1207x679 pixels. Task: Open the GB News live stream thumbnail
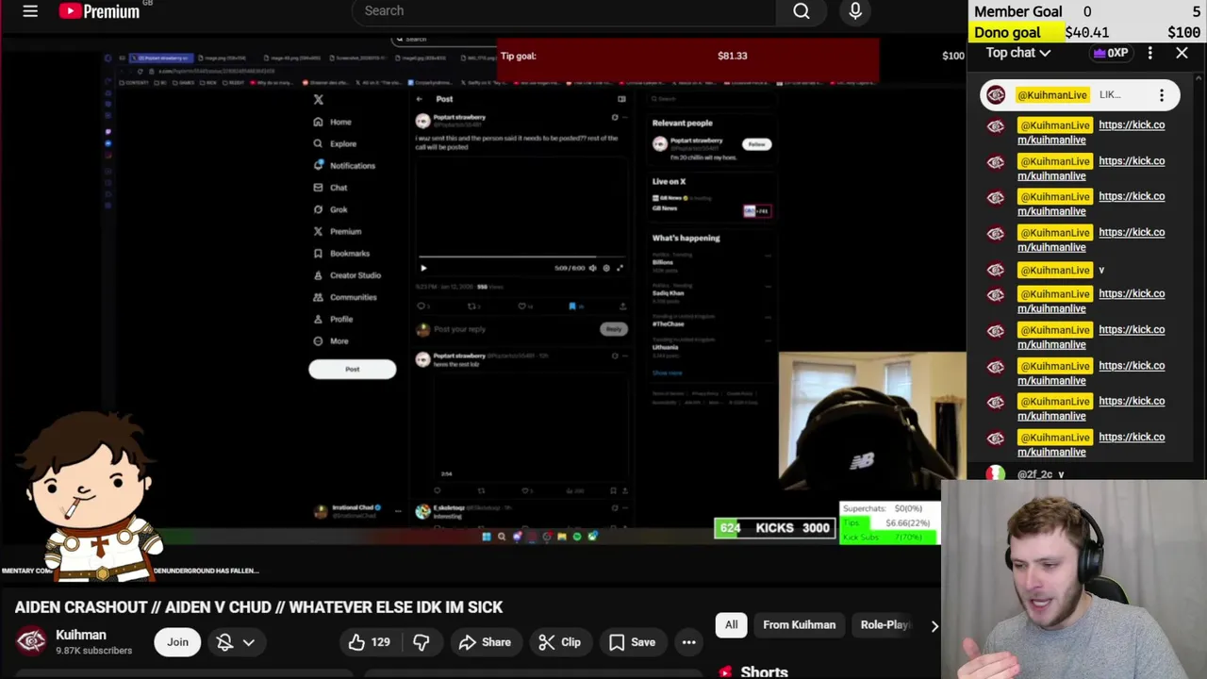[756, 210]
